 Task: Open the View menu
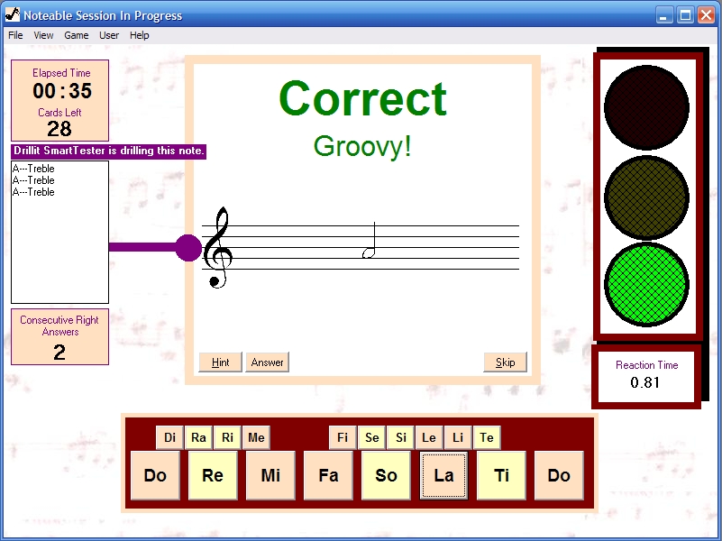[x=43, y=35]
